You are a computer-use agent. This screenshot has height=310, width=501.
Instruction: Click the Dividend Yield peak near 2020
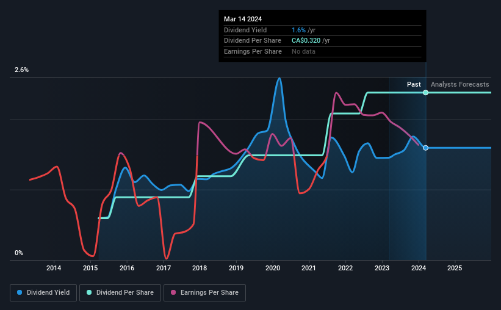click(279, 78)
